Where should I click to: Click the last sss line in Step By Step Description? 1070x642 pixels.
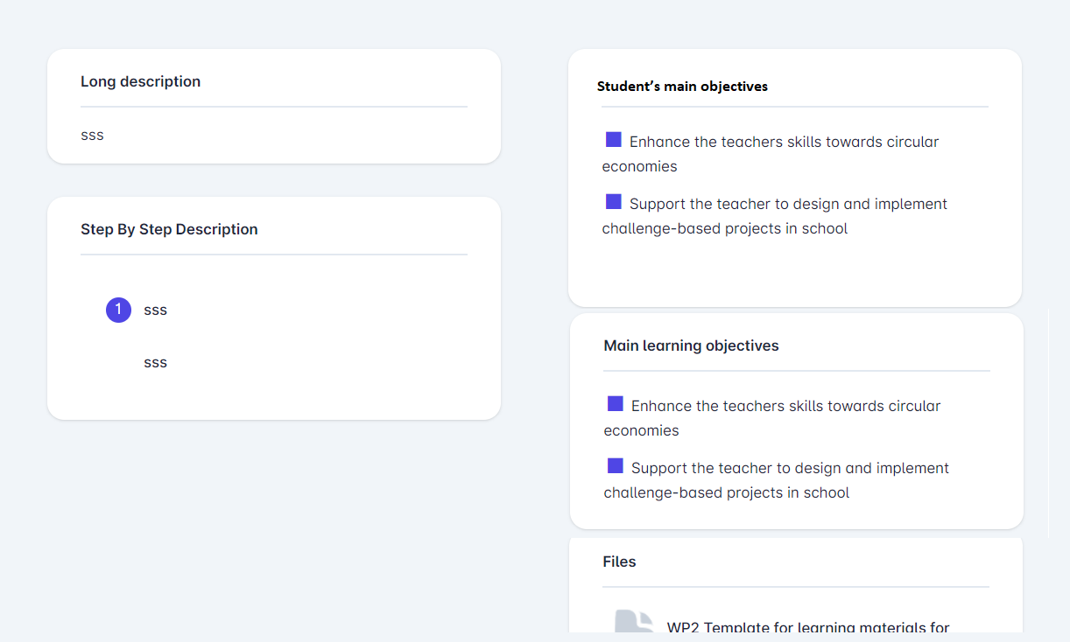[x=155, y=362]
